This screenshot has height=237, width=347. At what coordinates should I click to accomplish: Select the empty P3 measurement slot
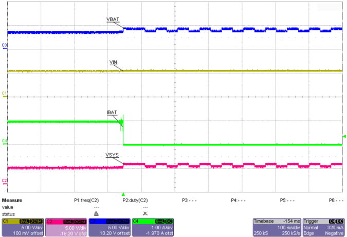pos(189,200)
